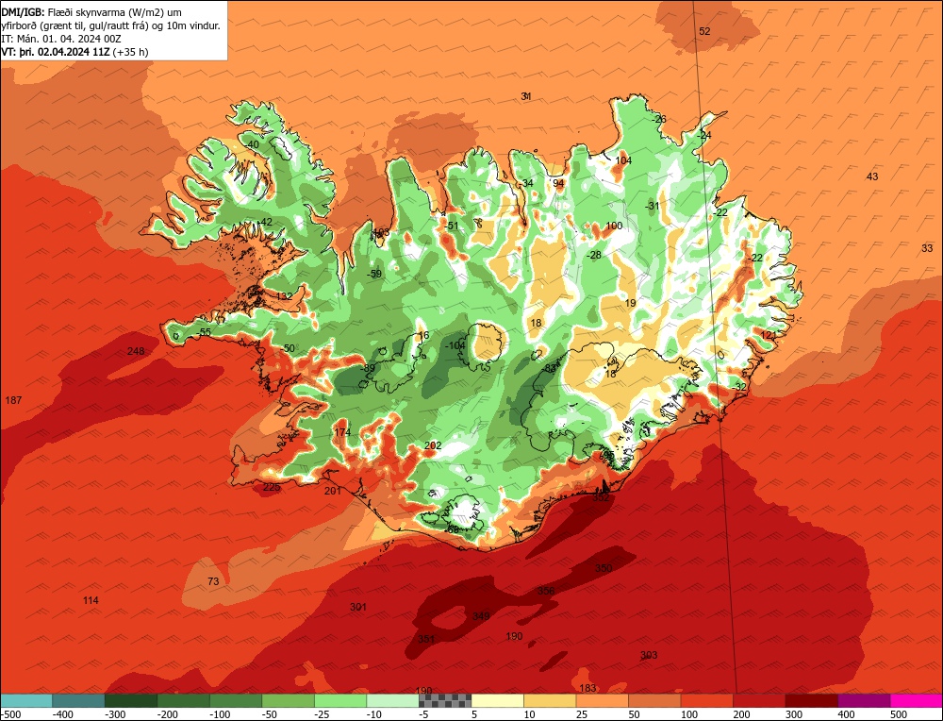Click the '183' value near the bottom of the map
Viewport: 943px width, 721px height.
(587, 688)
